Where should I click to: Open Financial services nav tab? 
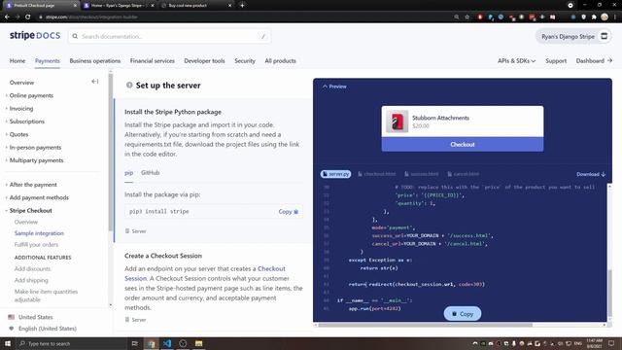153,60
